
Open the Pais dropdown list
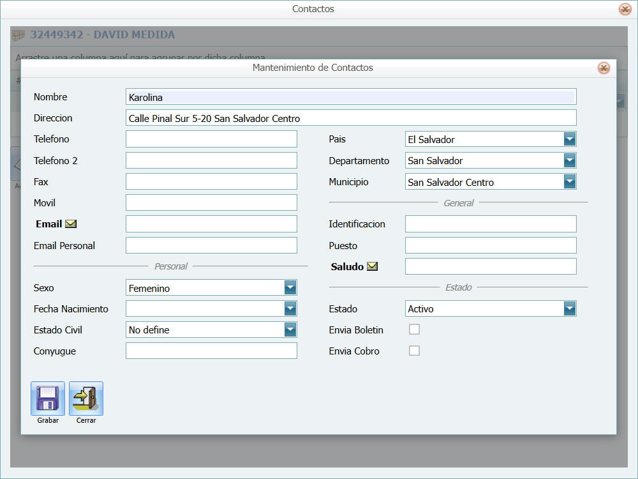tap(570, 139)
